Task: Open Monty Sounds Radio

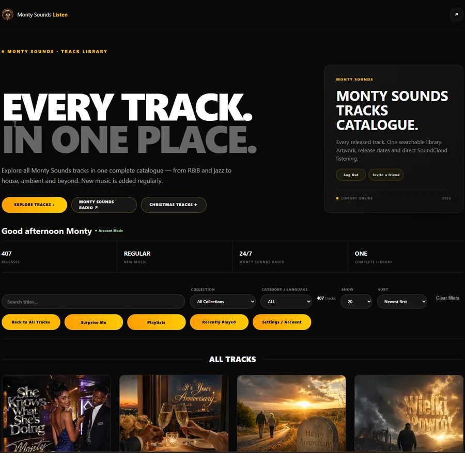Action: click(104, 205)
